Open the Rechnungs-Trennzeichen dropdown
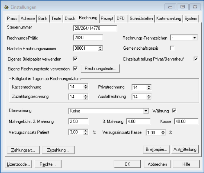Screen dimensions: 204x173 point(194,38)
